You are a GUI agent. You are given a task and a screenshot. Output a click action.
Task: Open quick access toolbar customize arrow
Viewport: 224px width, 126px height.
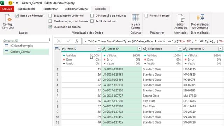click(x=17, y=3)
